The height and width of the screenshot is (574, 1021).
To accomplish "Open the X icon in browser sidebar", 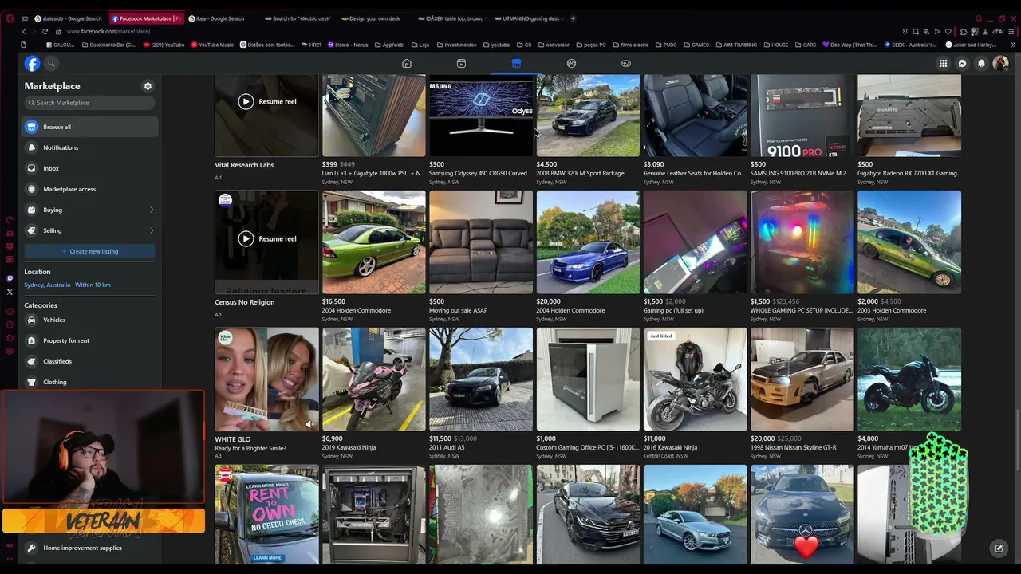I will [10, 293].
